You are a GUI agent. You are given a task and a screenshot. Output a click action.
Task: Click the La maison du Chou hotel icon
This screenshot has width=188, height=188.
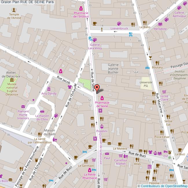pos(42,111)
